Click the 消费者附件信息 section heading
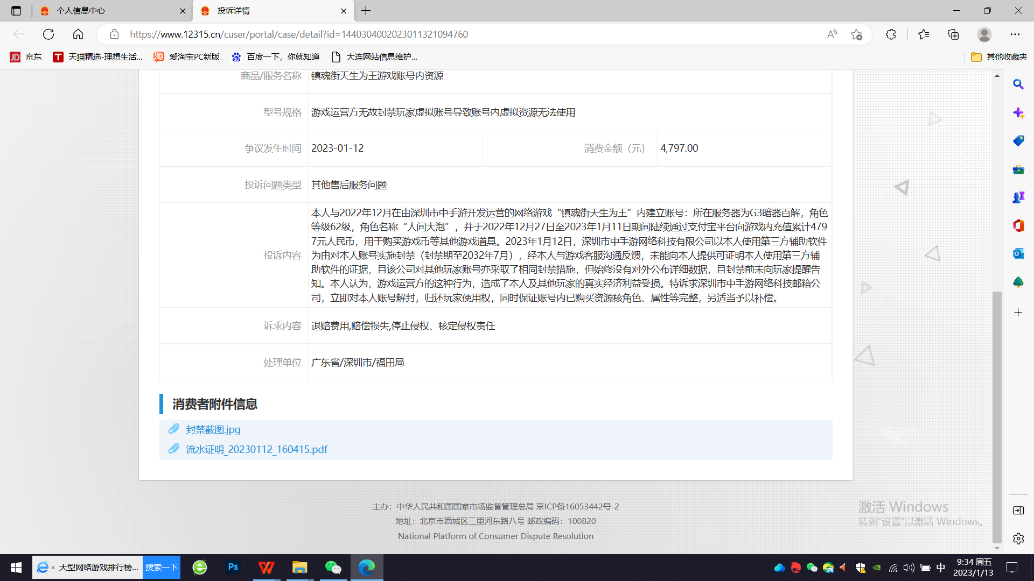Image resolution: width=1034 pixels, height=581 pixels. point(215,404)
